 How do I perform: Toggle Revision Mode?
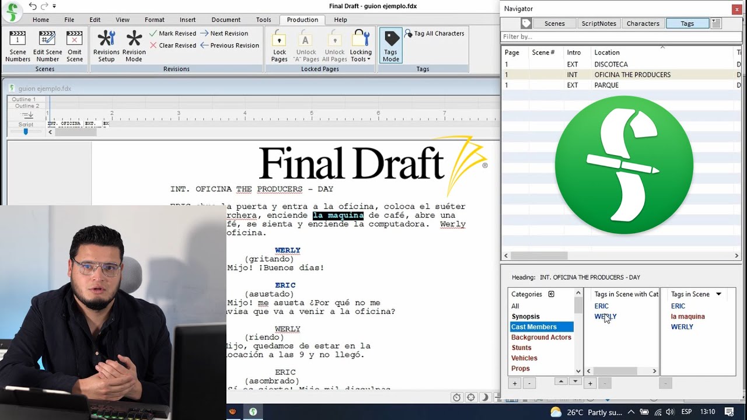tap(134, 47)
